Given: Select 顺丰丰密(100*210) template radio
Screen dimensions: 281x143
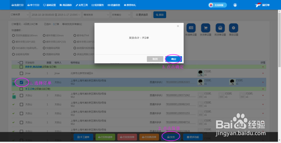Looking at the screenshot, I should [44, 42].
